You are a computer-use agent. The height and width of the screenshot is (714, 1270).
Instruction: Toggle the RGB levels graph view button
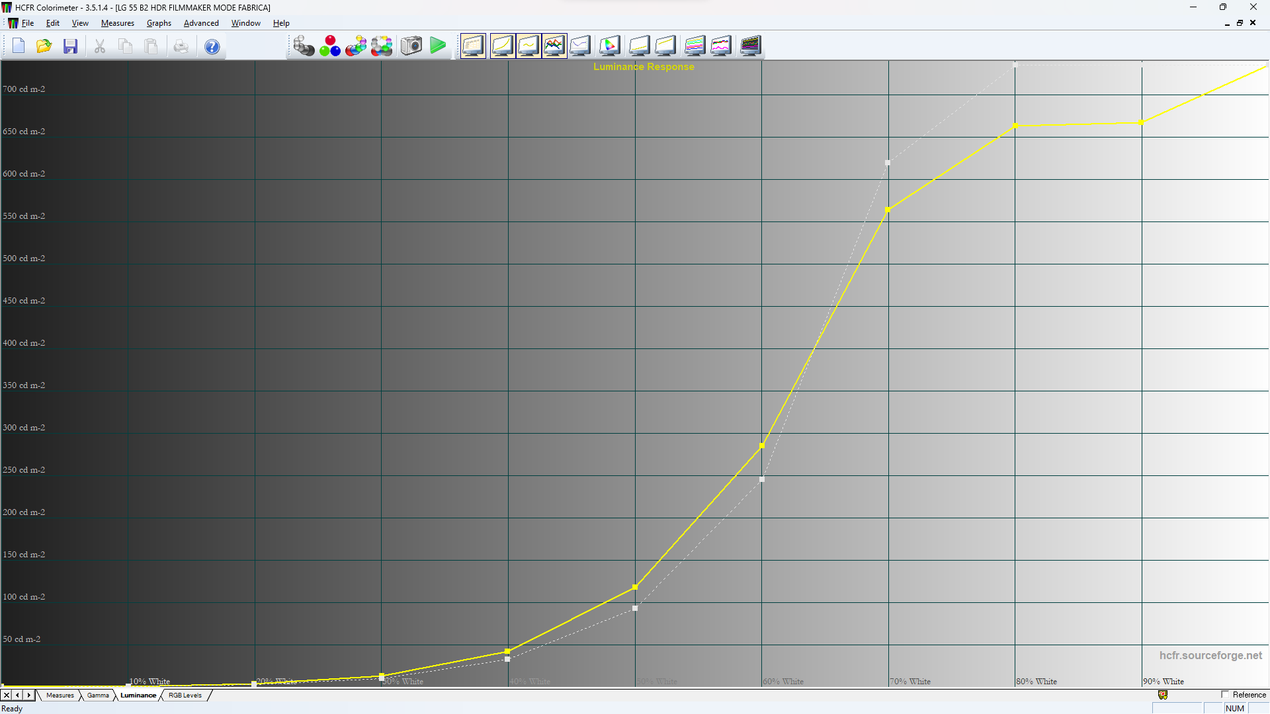pyautogui.click(x=554, y=46)
